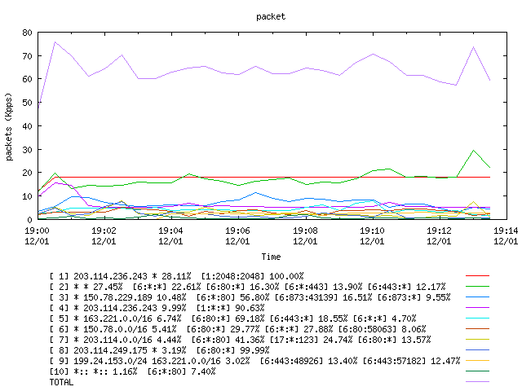Image resolution: width=522 pixels, height=391 pixels.
Task: Click the y-axis value 20
Action: tap(27, 173)
